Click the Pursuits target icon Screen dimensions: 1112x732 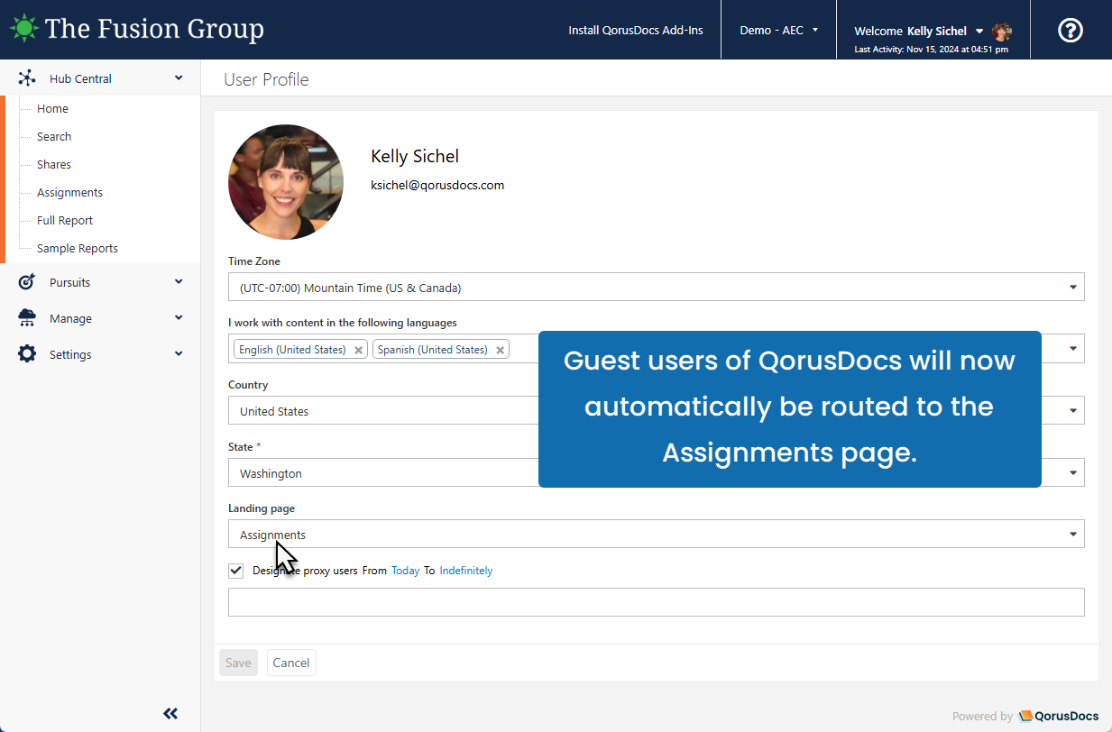pos(27,282)
